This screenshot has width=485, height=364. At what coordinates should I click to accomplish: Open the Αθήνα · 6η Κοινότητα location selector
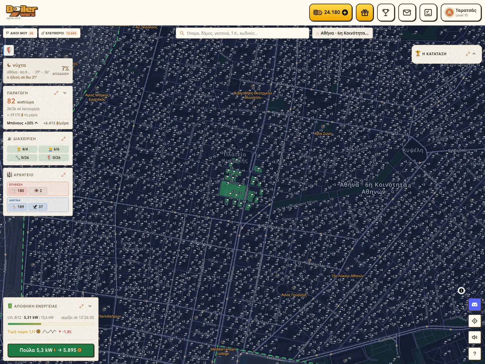(x=343, y=33)
